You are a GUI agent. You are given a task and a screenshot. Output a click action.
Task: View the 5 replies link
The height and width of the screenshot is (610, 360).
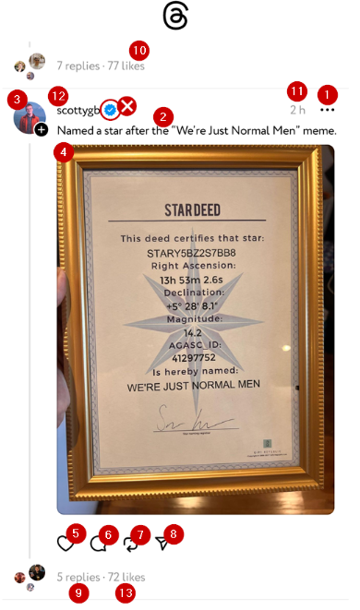pyautogui.click(x=78, y=577)
